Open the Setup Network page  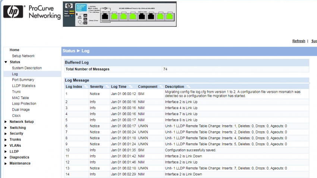23,56
